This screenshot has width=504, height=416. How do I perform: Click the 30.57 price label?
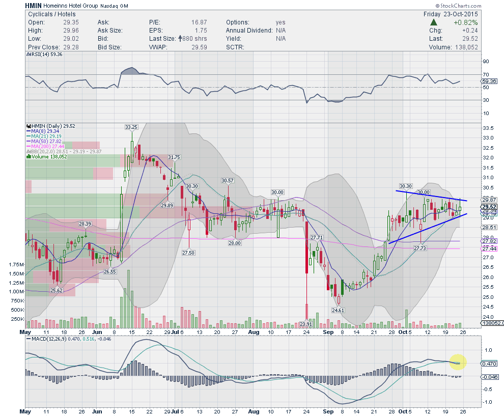tap(227, 180)
